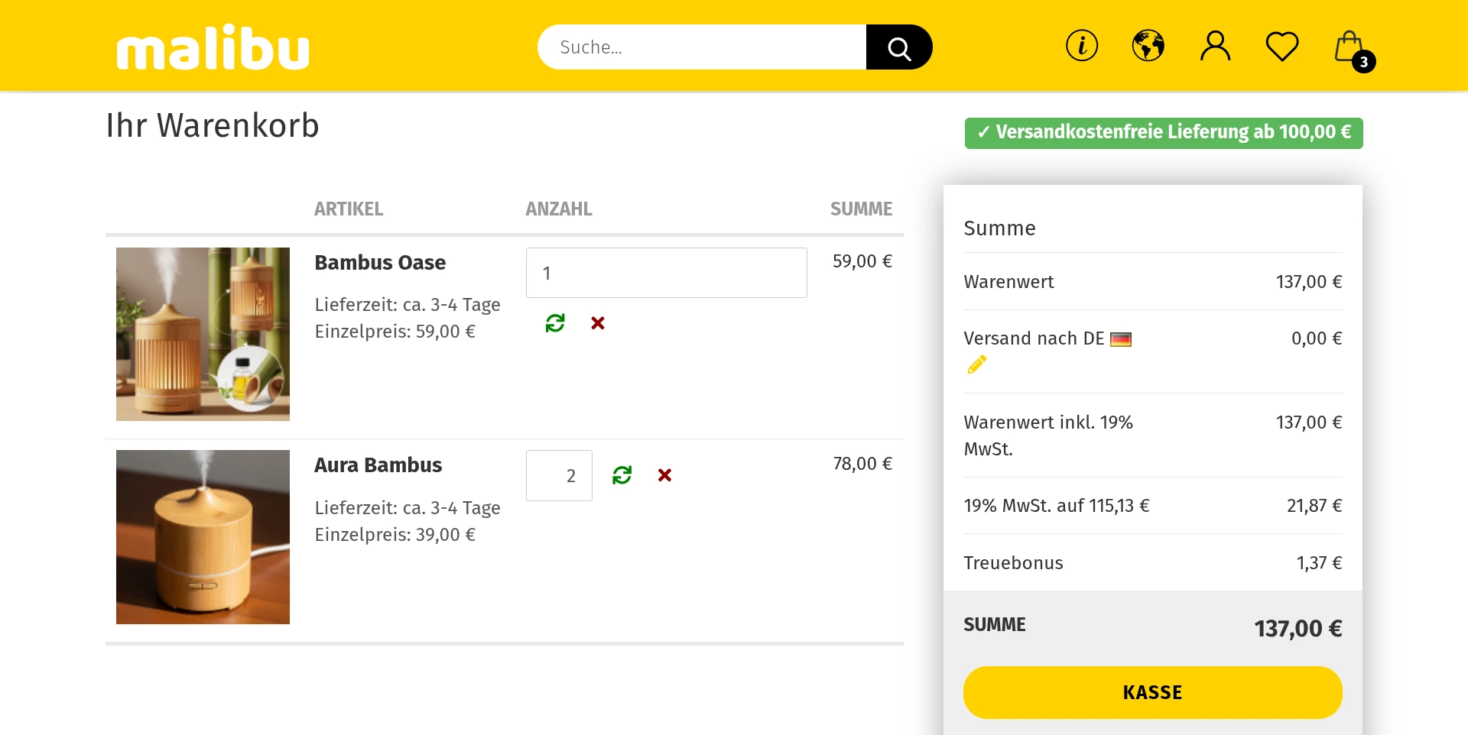
Task: Remove Bambus Oase from cart
Action: coord(598,323)
